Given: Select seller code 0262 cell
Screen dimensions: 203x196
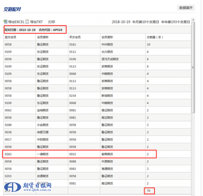Looking at the screenshot, I should click(x=19, y=154).
